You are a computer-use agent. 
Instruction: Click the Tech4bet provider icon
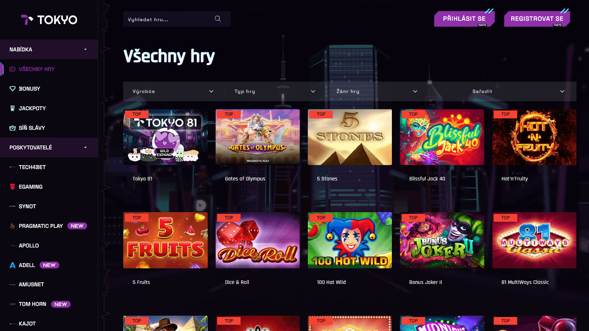click(x=13, y=167)
